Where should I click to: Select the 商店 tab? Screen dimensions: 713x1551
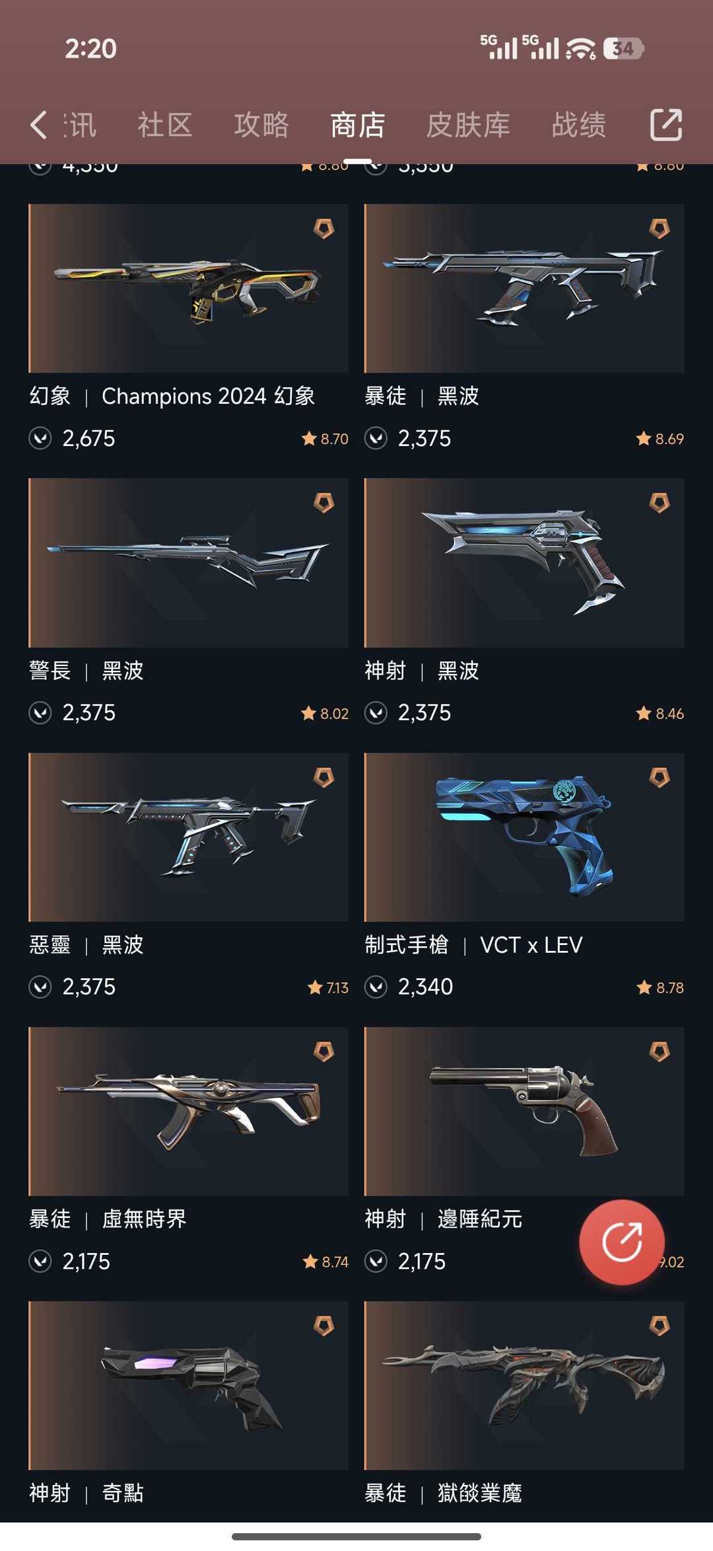click(358, 125)
